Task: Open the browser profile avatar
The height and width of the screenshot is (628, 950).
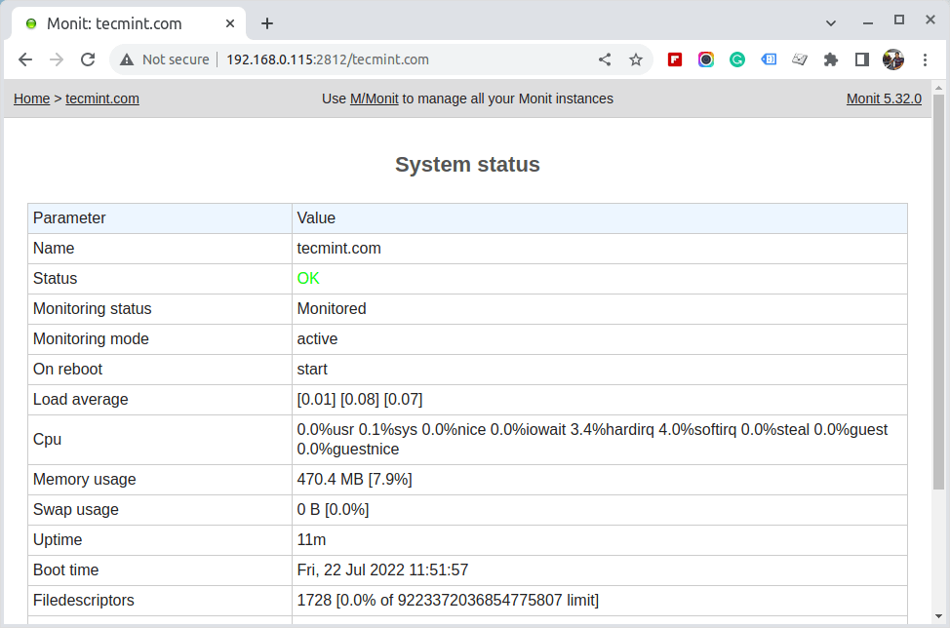Action: pos(892,59)
